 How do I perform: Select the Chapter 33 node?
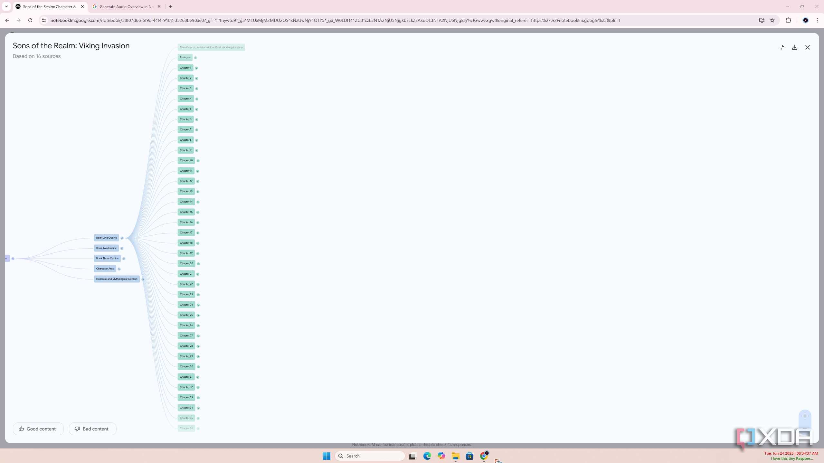click(x=186, y=397)
